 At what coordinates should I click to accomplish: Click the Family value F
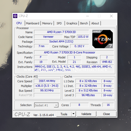click(x=41, y=57)
